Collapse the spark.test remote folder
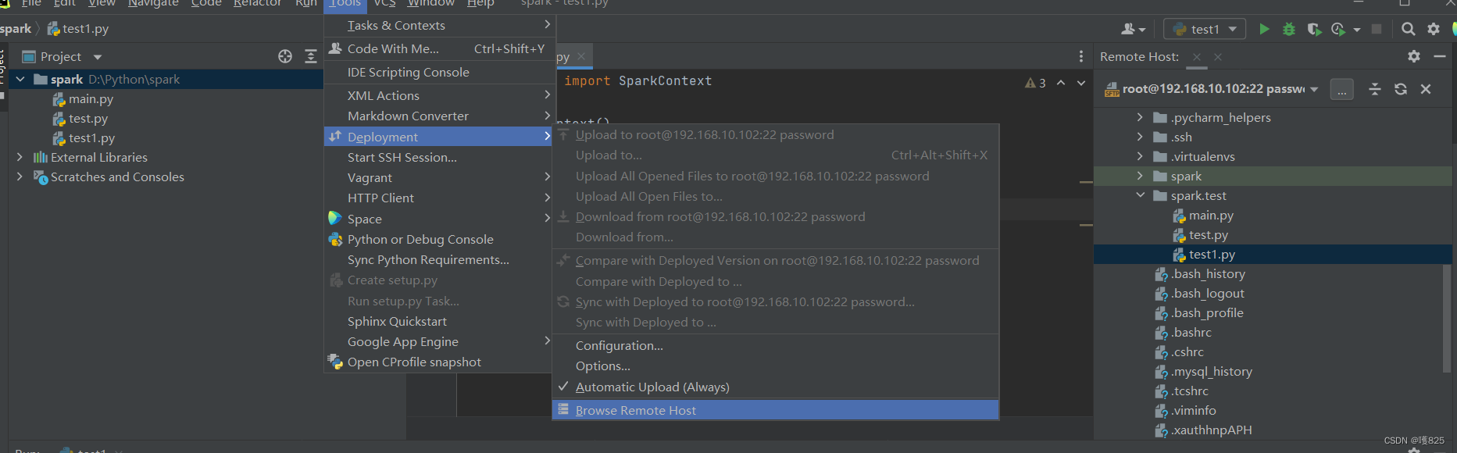This screenshot has width=1457, height=453. [1140, 195]
